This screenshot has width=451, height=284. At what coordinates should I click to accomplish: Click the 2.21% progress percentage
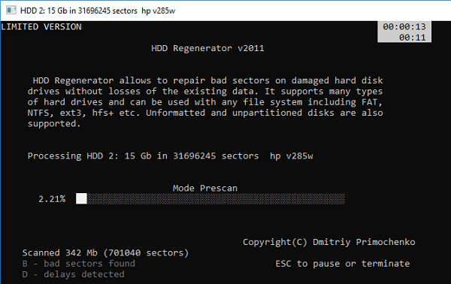[52, 199]
